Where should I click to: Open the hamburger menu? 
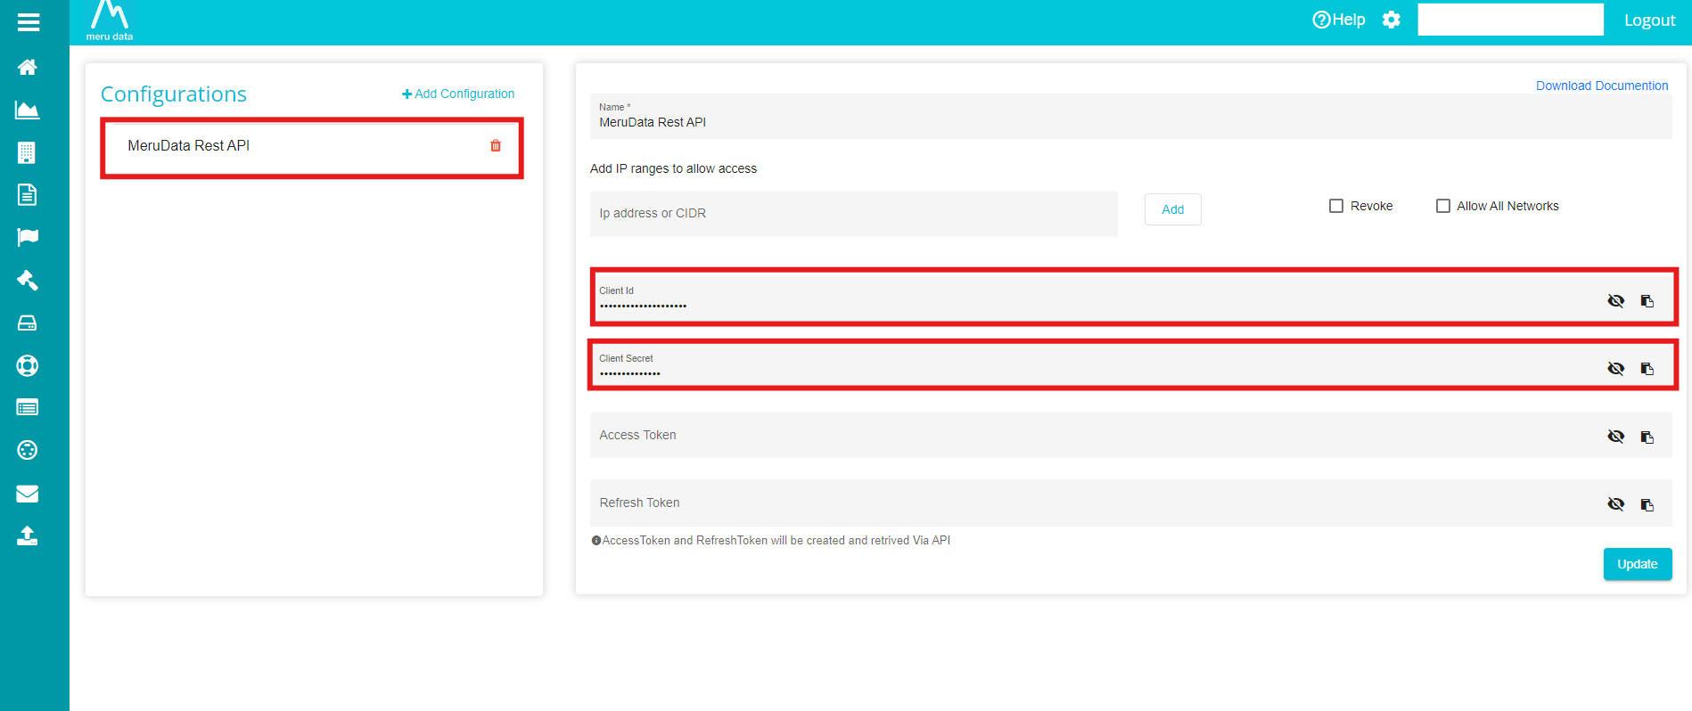pyautogui.click(x=29, y=22)
